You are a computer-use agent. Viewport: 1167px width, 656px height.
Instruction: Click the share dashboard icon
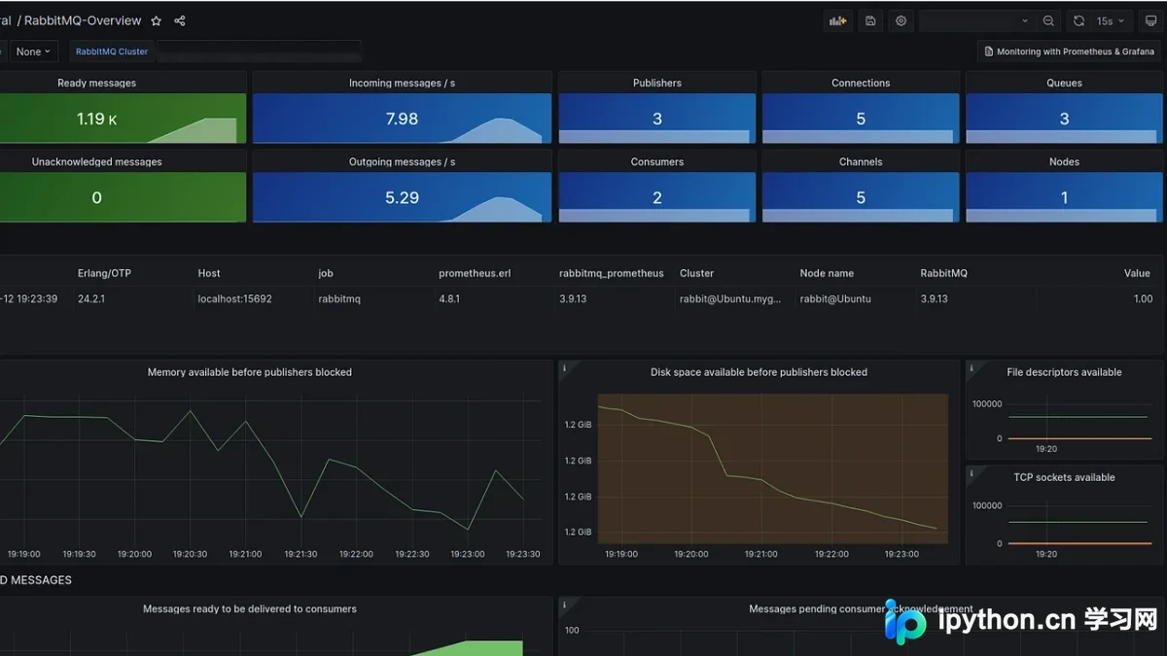point(180,20)
